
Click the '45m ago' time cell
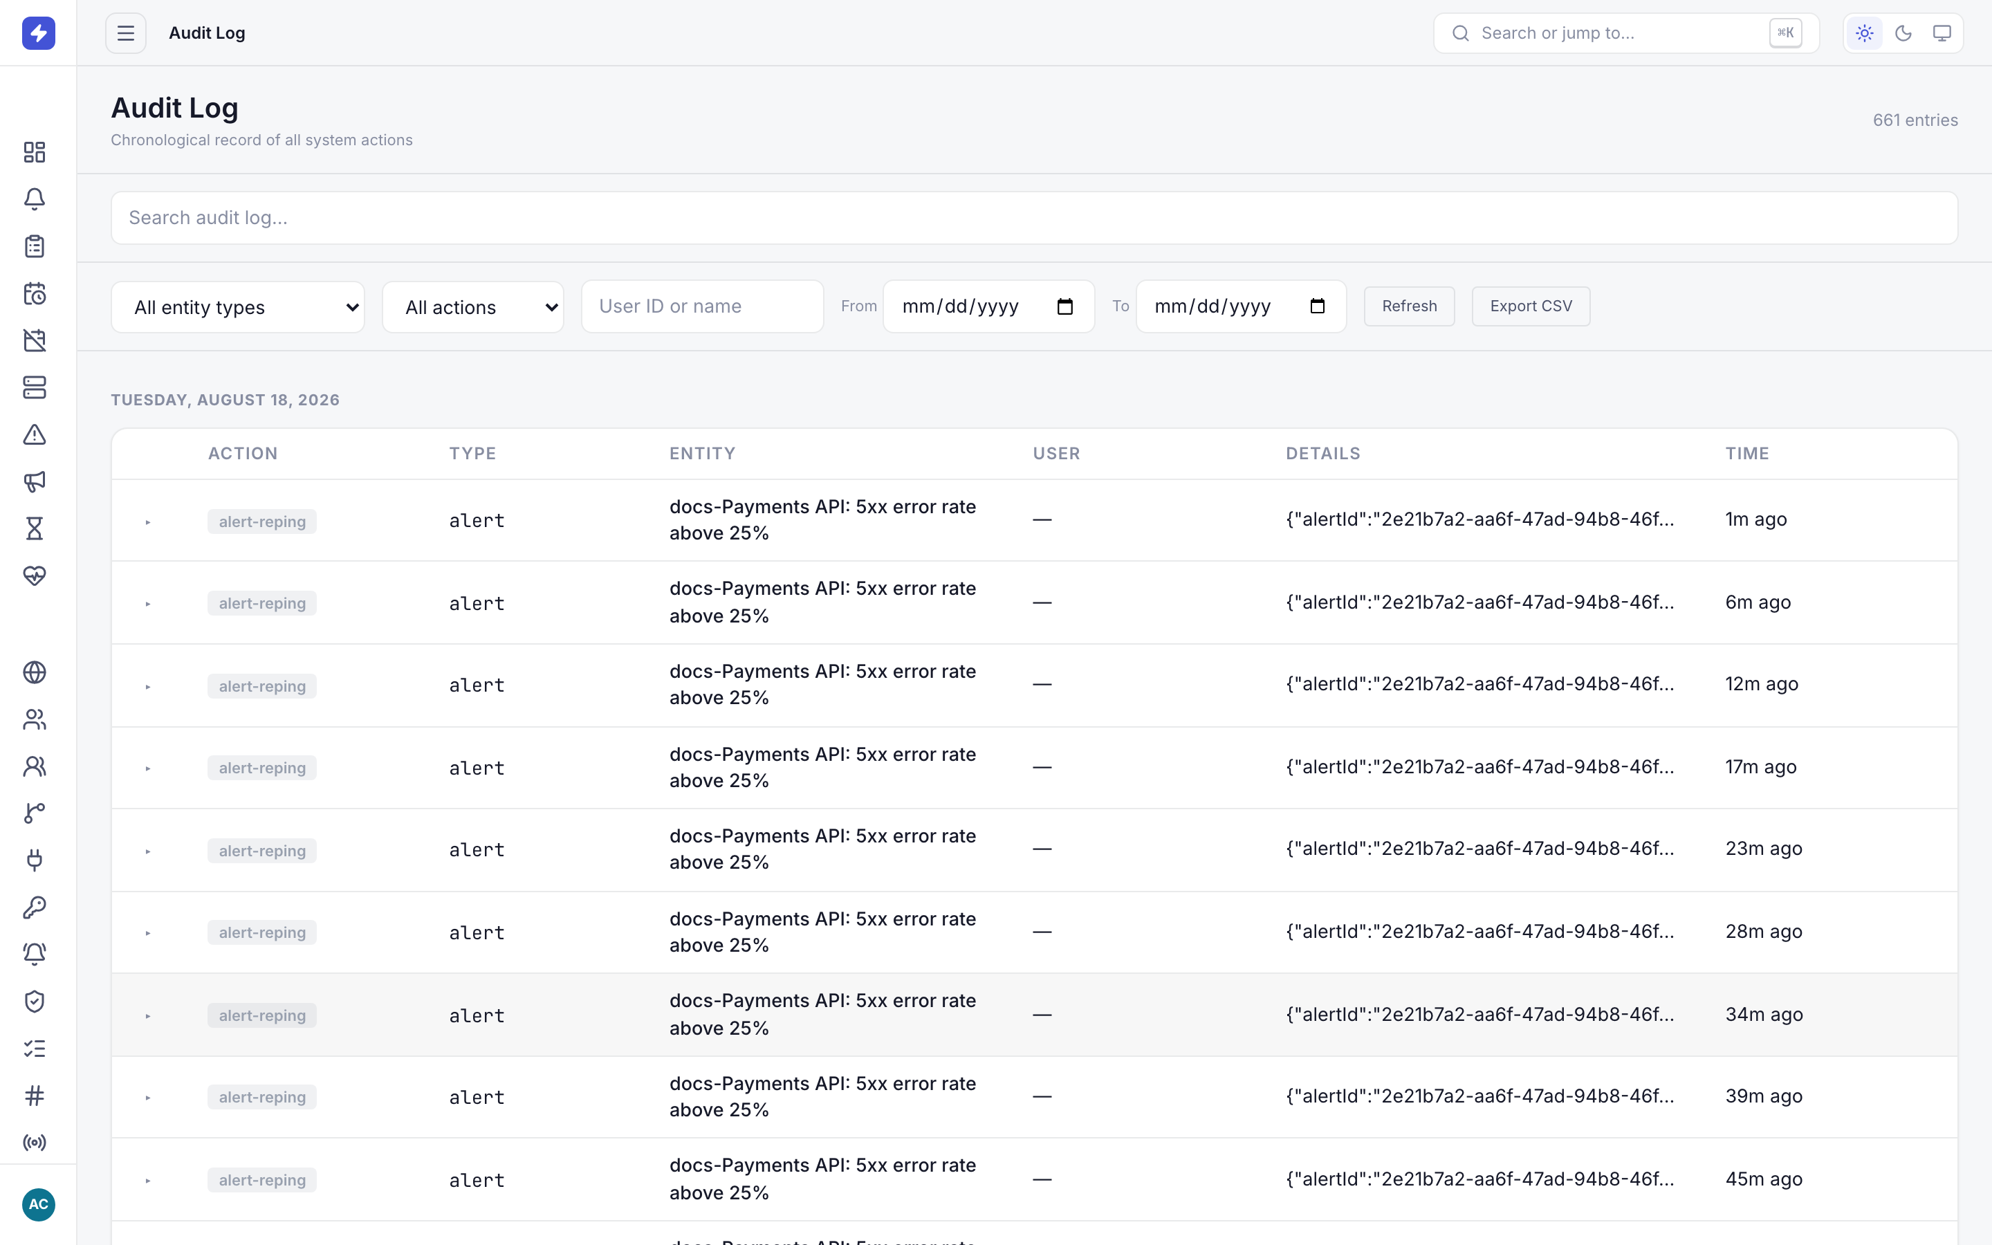(1763, 1179)
